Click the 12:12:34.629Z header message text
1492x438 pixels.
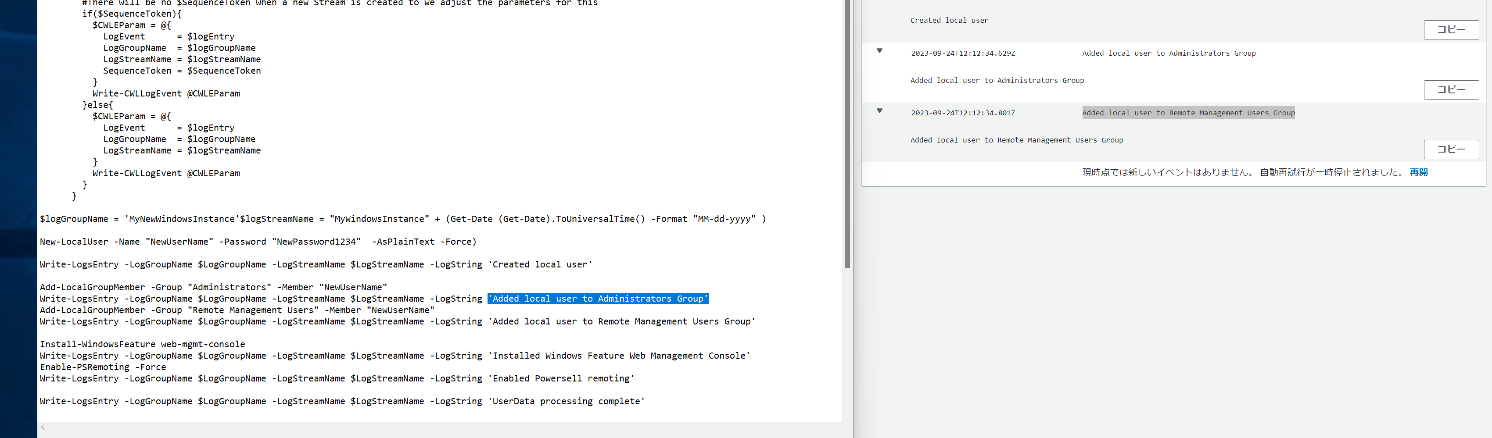[x=1169, y=53]
